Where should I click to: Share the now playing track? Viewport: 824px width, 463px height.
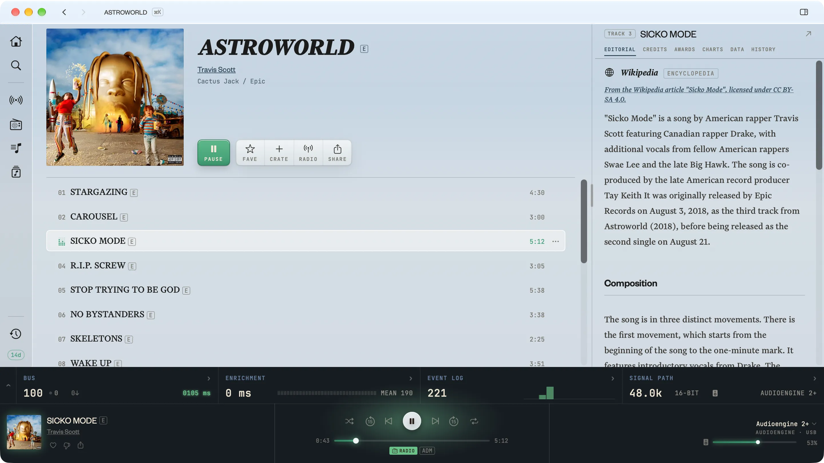pos(81,445)
